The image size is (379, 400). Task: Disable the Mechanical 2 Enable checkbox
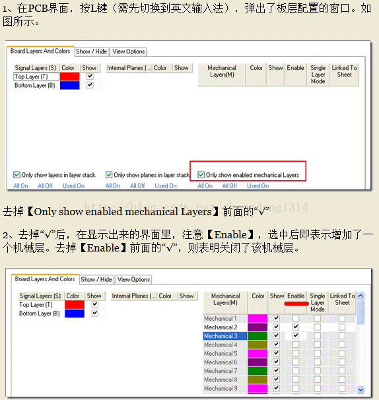(296, 327)
